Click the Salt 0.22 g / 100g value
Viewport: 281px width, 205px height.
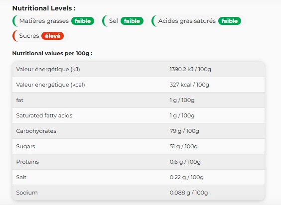pos(186,177)
